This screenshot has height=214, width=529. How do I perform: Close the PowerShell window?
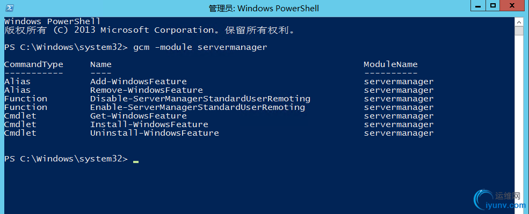point(513,5)
